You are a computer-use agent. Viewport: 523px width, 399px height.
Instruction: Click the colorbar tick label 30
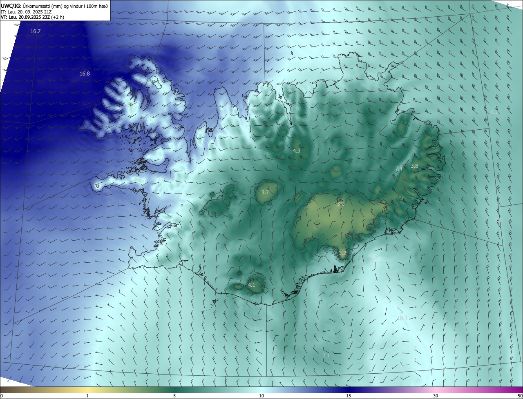tap(436, 396)
